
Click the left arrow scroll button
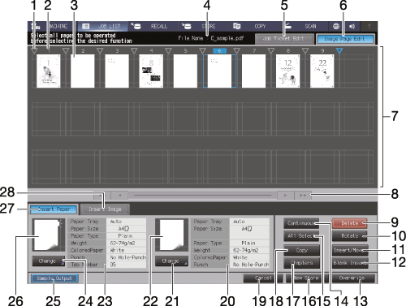point(119,195)
